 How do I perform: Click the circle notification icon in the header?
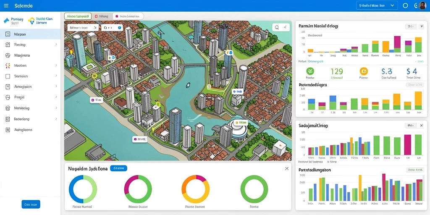point(405,5)
